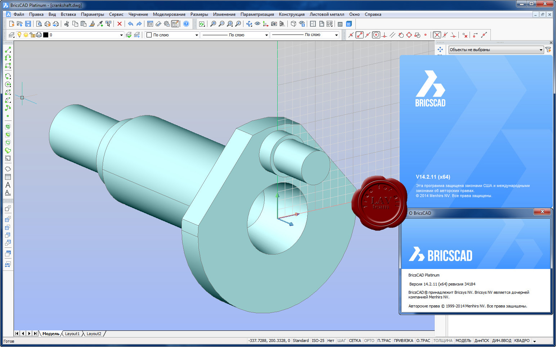This screenshot has width=556, height=347.
Task: Open the blue Help question mark icon
Action: click(x=186, y=24)
